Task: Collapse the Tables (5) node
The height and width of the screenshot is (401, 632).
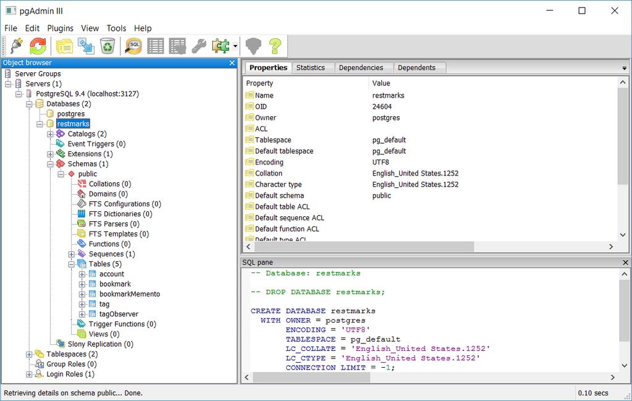Action: (x=71, y=264)
